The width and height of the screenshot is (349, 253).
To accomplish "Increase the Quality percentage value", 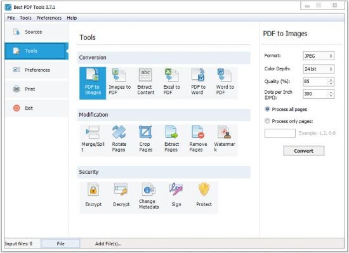I will (331, 80).
